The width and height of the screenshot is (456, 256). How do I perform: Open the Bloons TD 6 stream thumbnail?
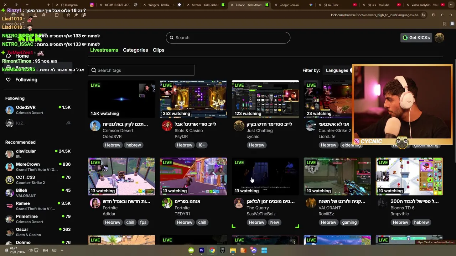pyautogui.click(x=409, y=176)
